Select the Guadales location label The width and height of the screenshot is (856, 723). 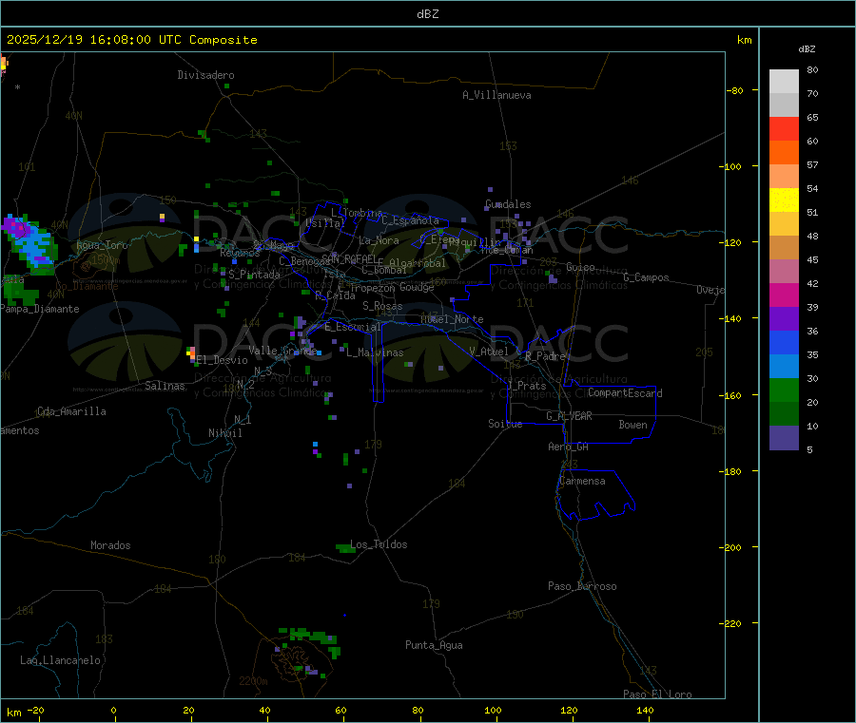click(508, 204)
